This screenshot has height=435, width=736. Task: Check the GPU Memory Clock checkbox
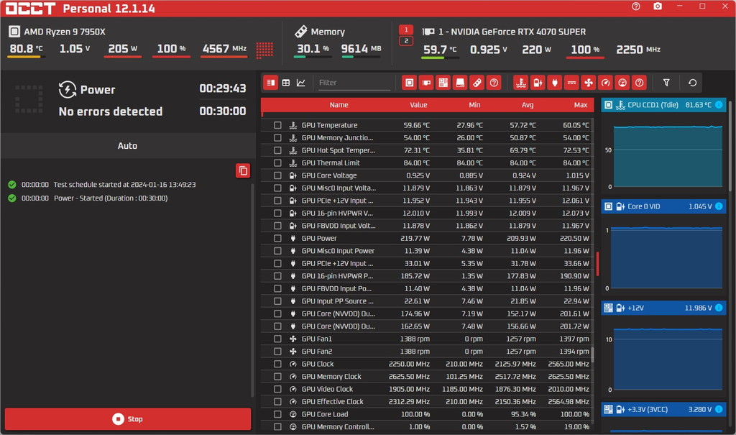tap(277, 376)
